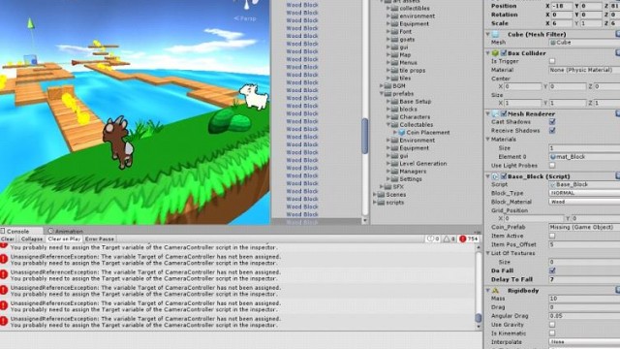The height and width of the screenshot is (349, 620).
Task: Select the tile props folder
Action: (x=413, y=71)
